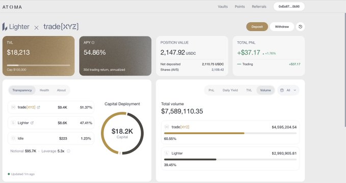The image size is (346, 183).
Task: Click the leverage info icon
Action: click(x=68, y=151)
